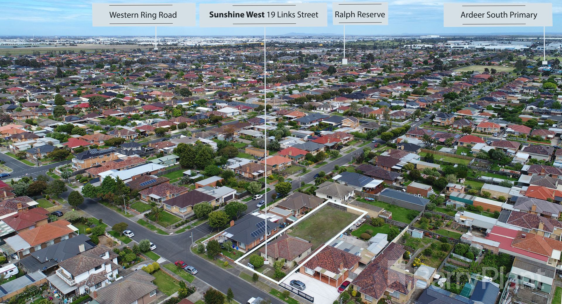Click the "Ralph Reserve" label

[x=360, y=14]
